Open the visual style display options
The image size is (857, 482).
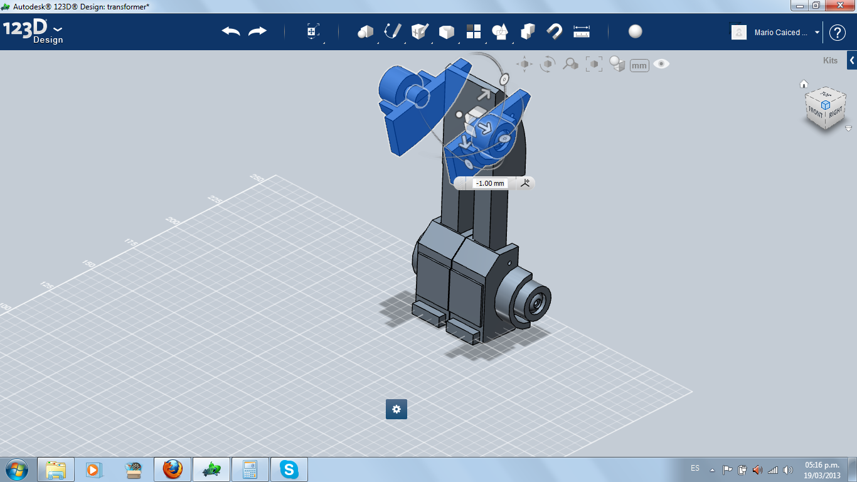click(x=617, y=65)
